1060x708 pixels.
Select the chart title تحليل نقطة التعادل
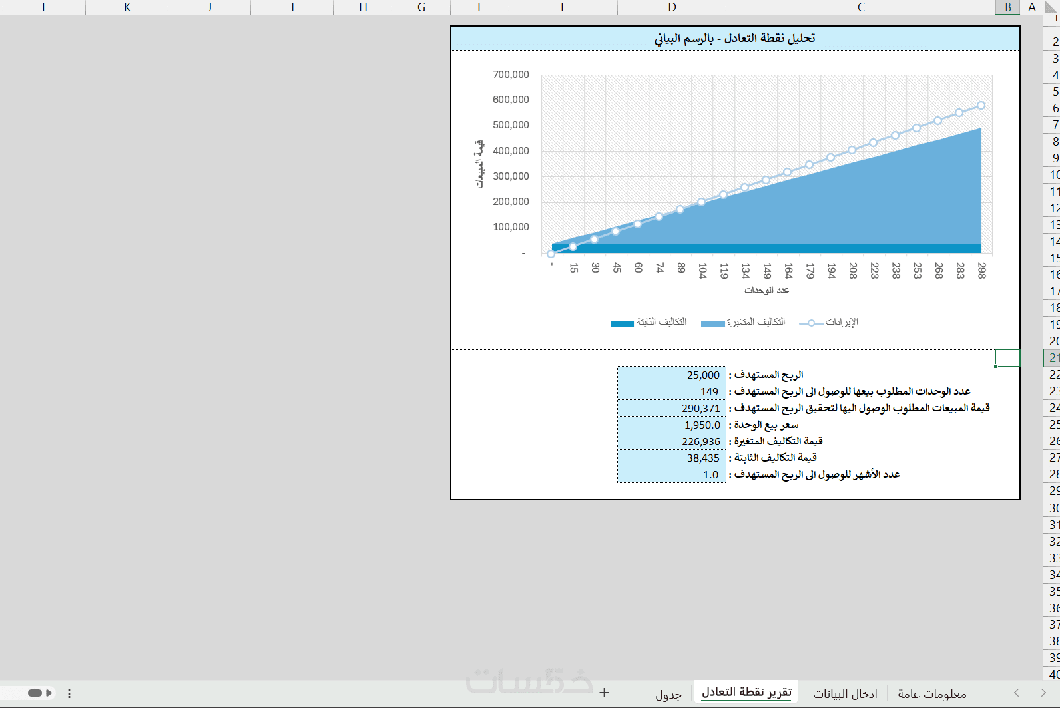click(x=735, y=38)
